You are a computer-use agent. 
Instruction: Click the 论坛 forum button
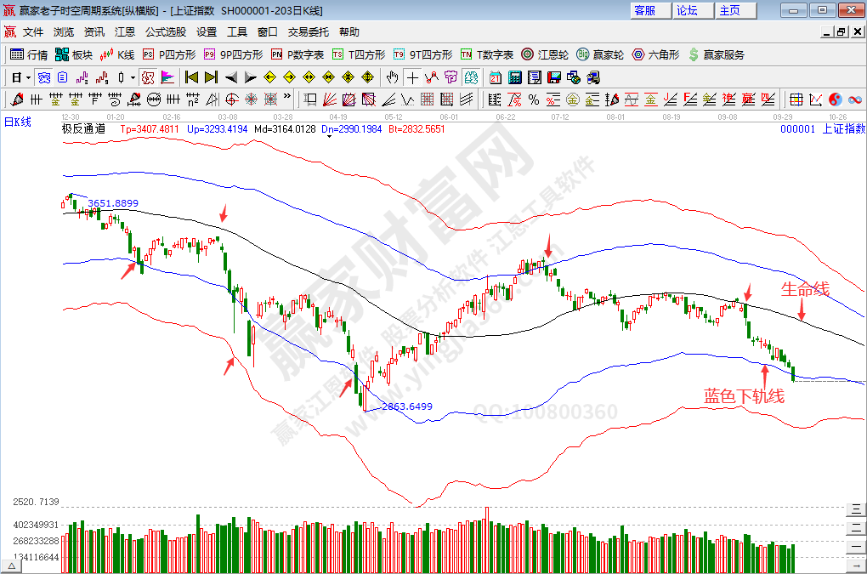pos(688,10)
